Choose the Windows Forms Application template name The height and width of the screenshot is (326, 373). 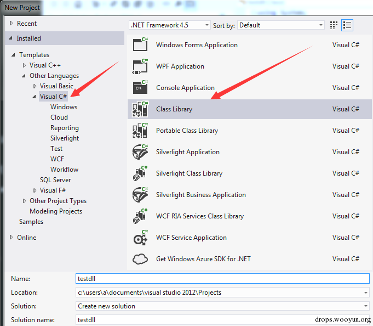tap(197, 45)
